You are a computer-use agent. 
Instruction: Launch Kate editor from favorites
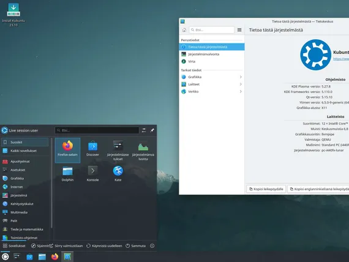pos(118,174)
